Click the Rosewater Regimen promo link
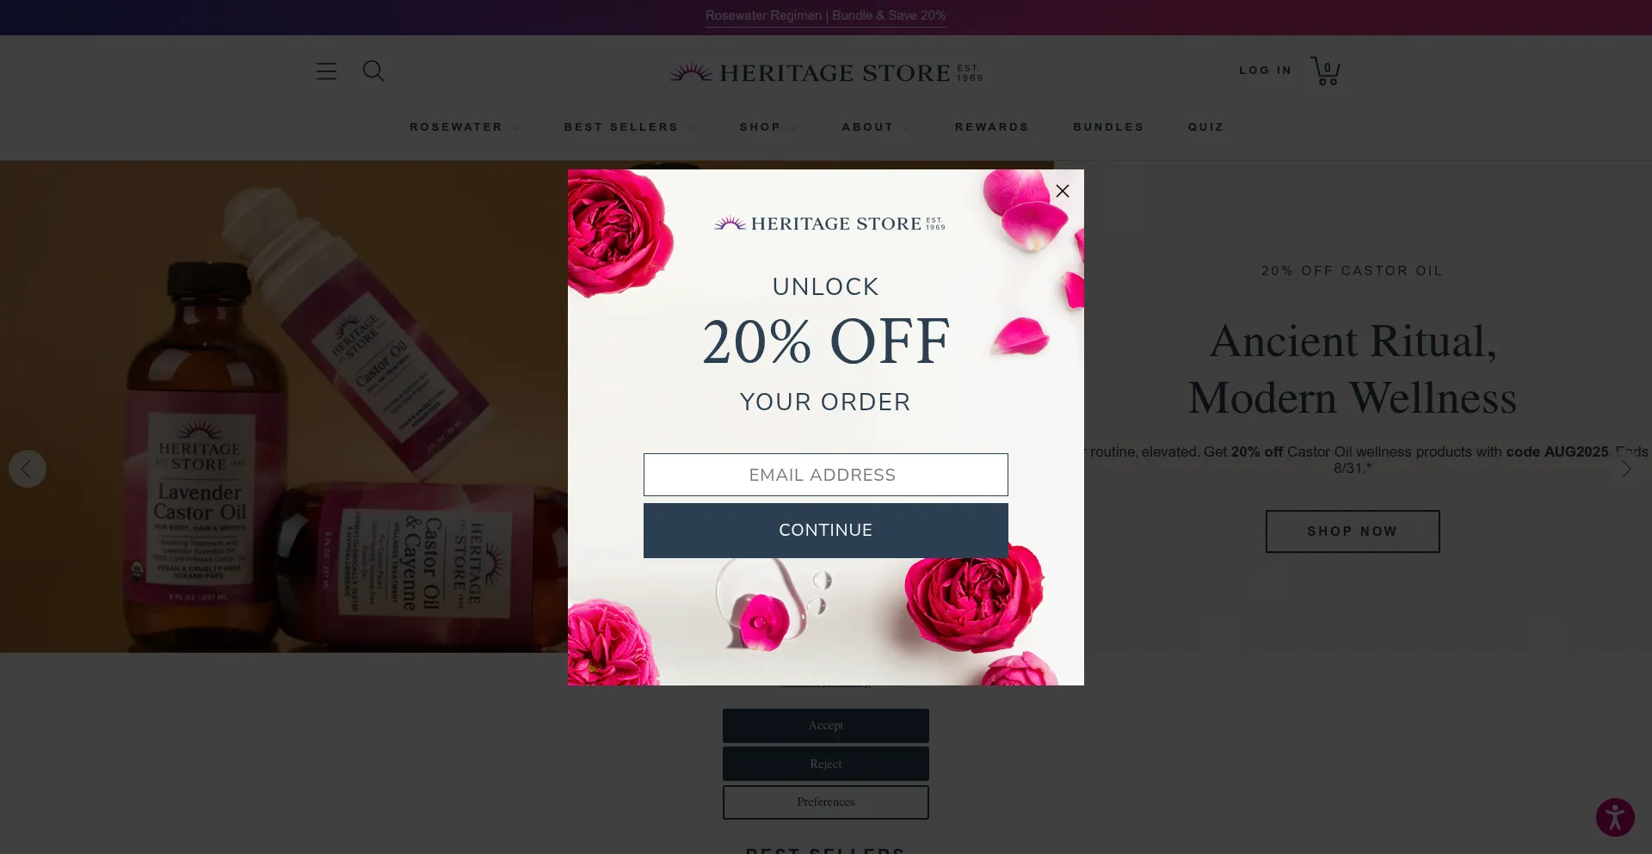This screenshot has height=854, width=1652. 825,15
